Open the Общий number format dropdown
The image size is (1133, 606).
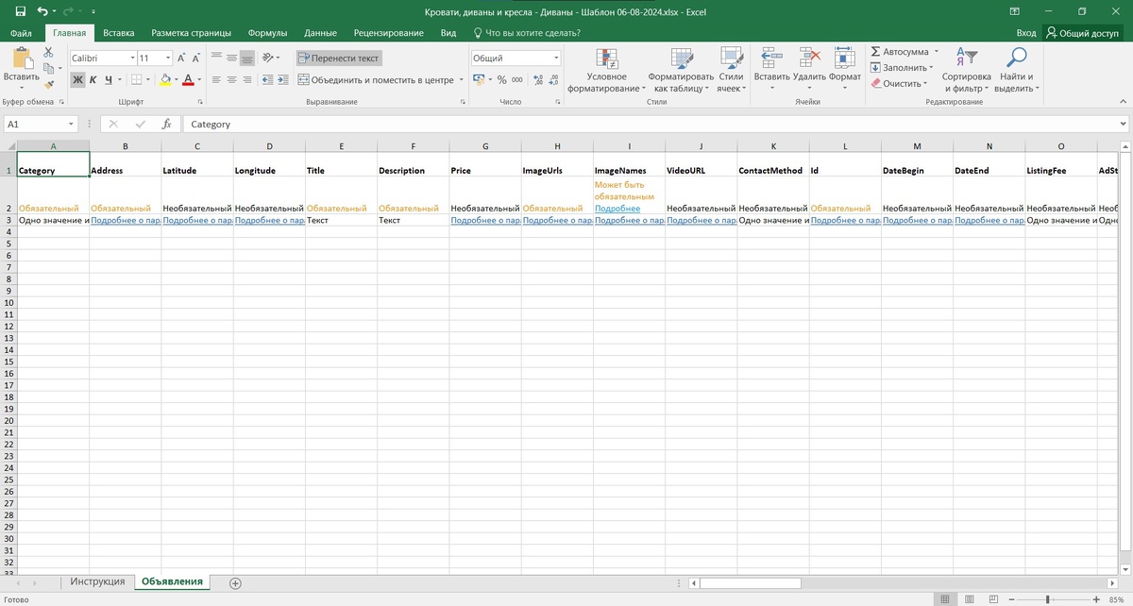tap(556, 58)
